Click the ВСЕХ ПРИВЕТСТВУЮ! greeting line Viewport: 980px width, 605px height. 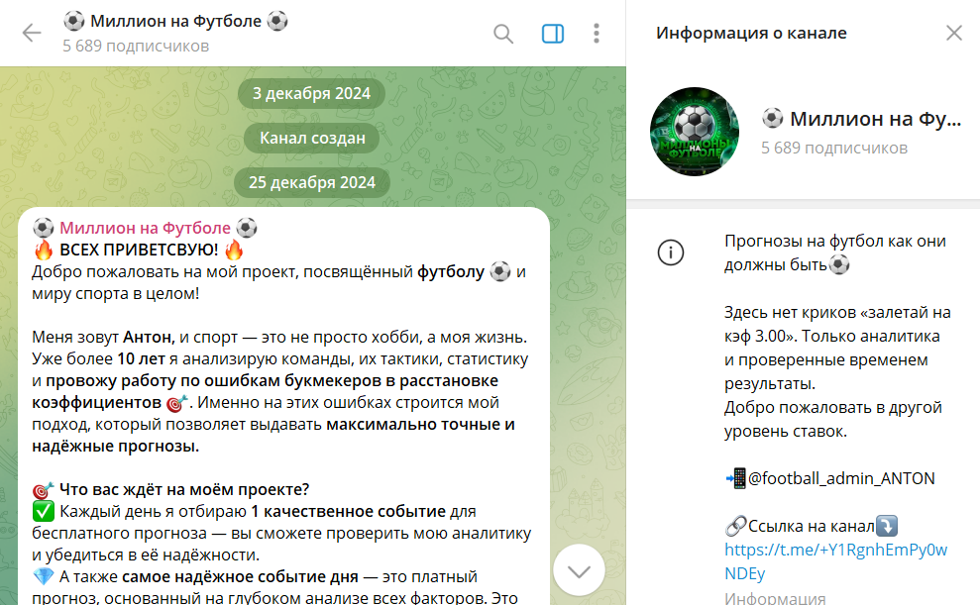tap(138, 250)
